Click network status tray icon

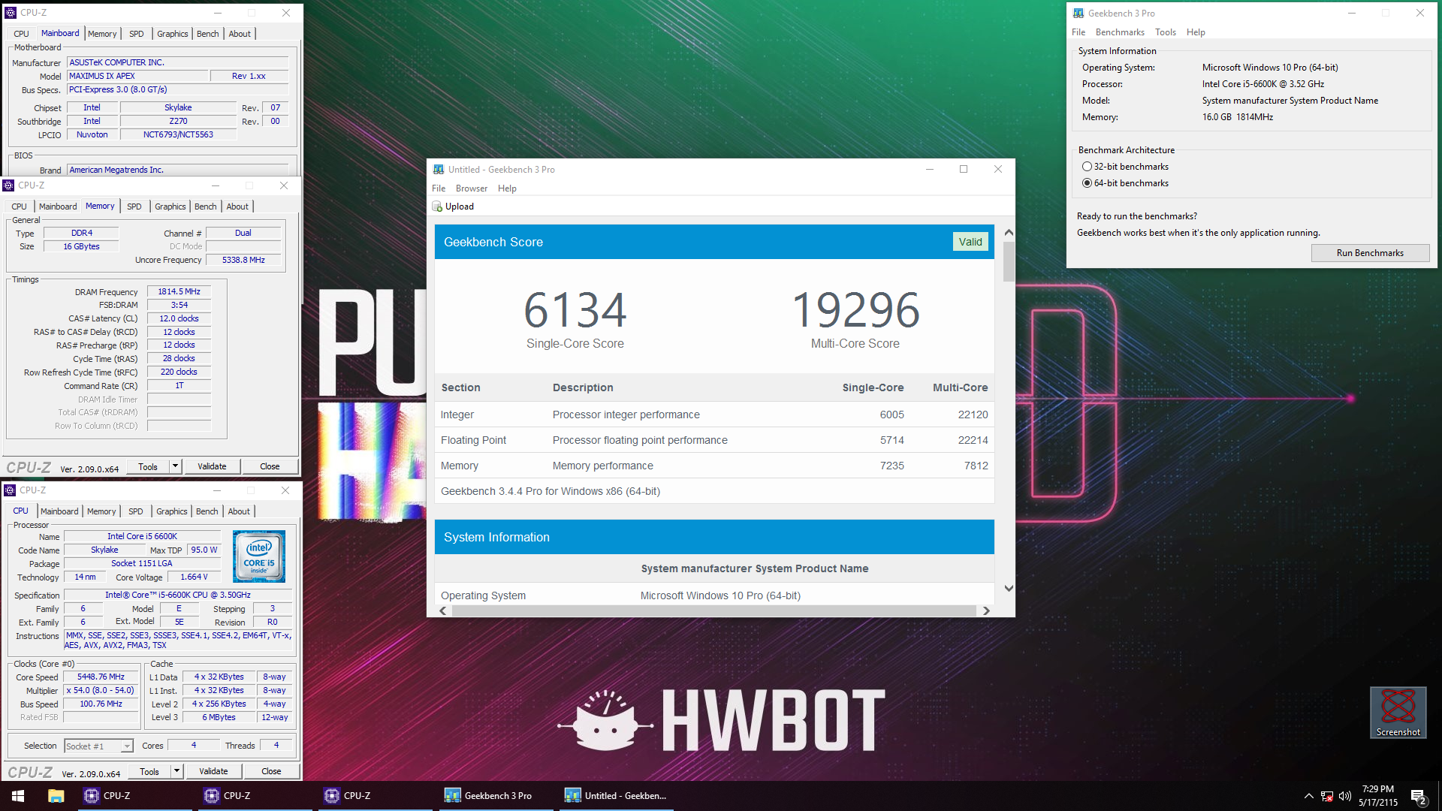[1327, 796]
